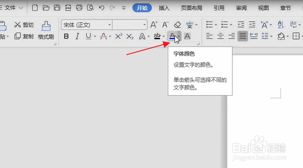This screenshot has width=303, height=168.
Task: Open the 宋体 (正文) font name dropdown
Action: click(110, 25)
